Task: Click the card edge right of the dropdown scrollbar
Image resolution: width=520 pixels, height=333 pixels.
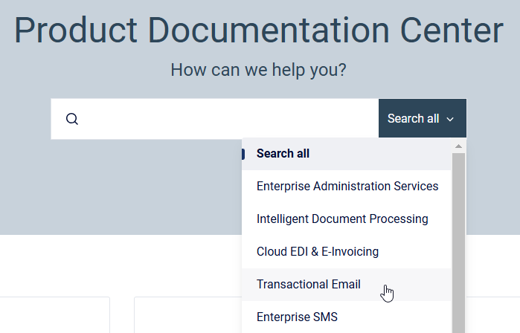Action: click(493, 314)
